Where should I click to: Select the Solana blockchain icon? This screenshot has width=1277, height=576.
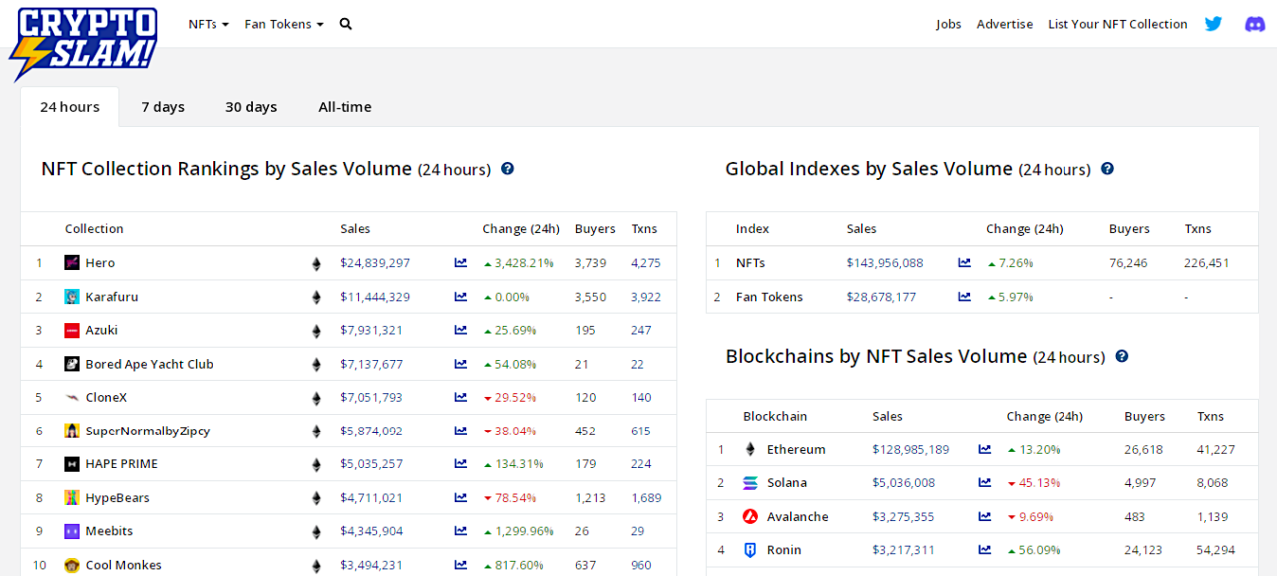pos(749,482)
